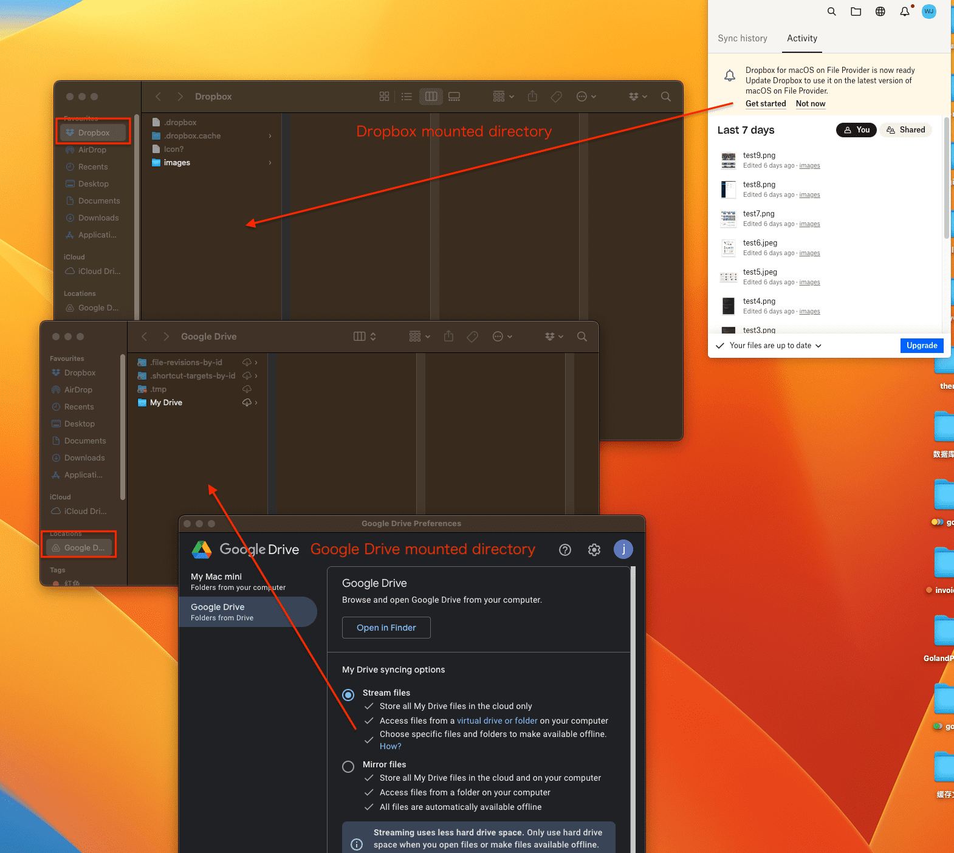The height and width of the screenshot is (853, 954).
Task: Select the You filter
Action: [856, 130]
